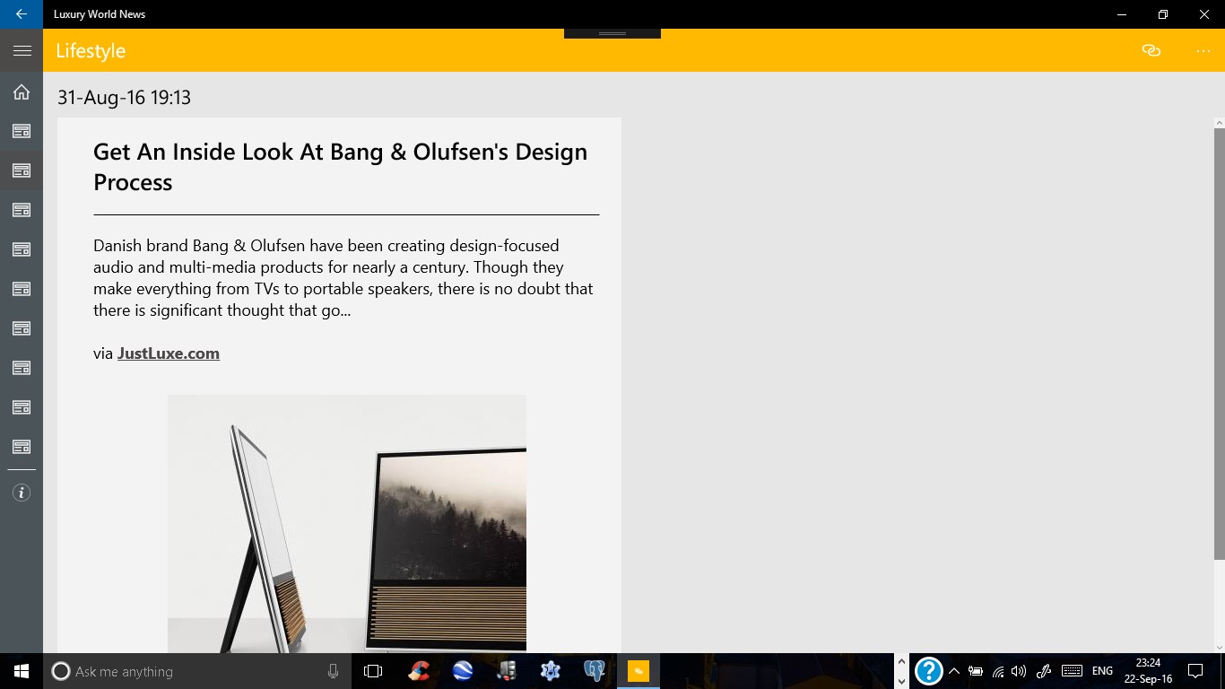Image resolution: width=1225 pixels, height=689 pixels.
Task: Launch CCleaner from the taskbar
Action: (419, 671)
